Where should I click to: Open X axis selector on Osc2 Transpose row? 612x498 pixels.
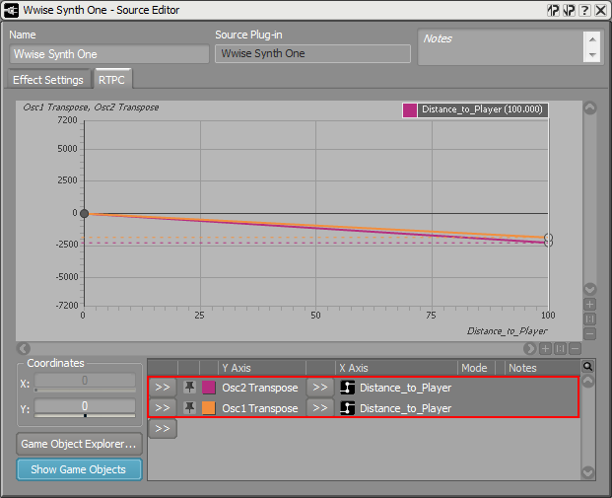pos(320,388)
